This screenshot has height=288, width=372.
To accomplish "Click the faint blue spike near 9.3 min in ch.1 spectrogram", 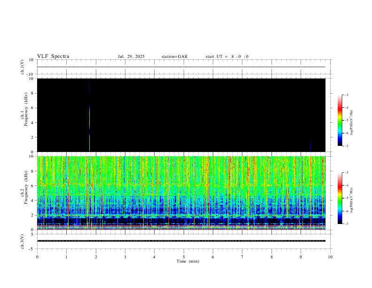I will tap(310, 144).
